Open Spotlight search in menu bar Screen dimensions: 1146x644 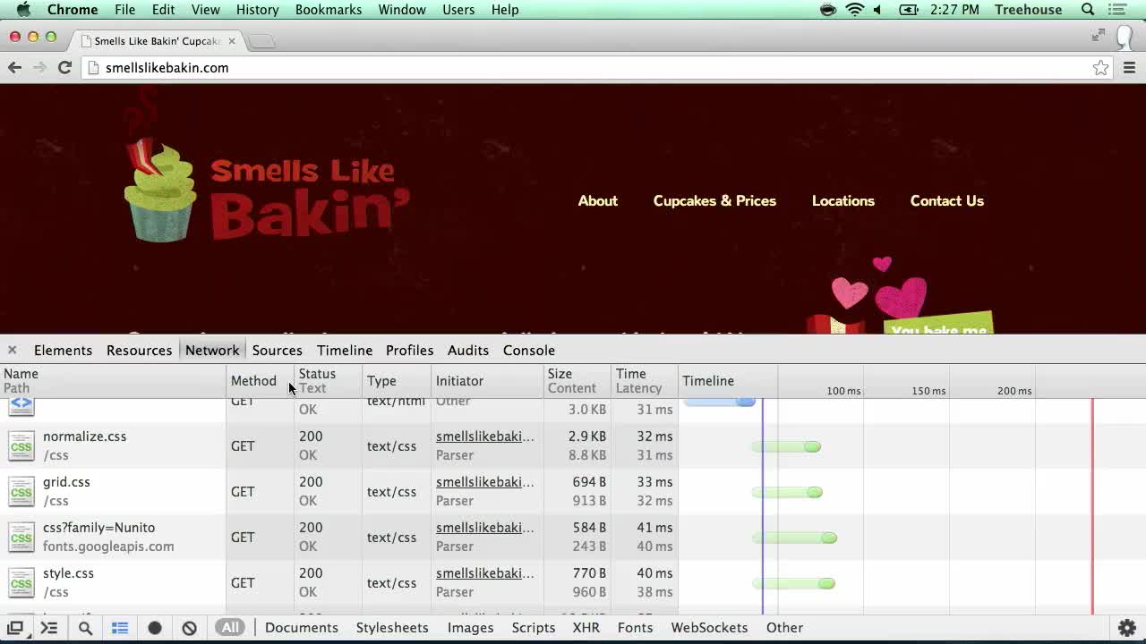point(1088,10)
